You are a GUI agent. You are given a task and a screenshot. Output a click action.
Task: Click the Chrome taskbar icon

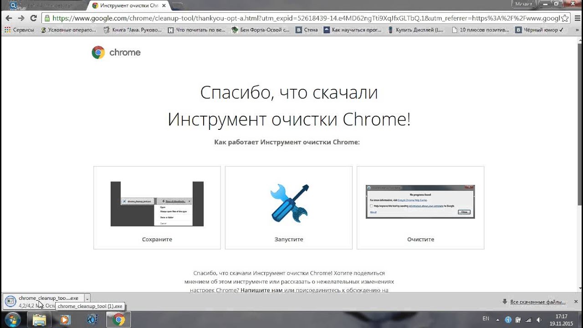[x=118, y=320]
